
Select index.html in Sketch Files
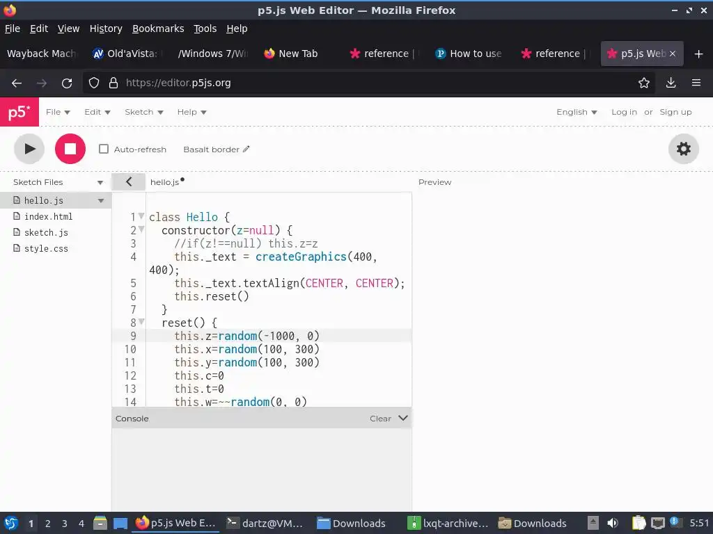pos(48,217)
